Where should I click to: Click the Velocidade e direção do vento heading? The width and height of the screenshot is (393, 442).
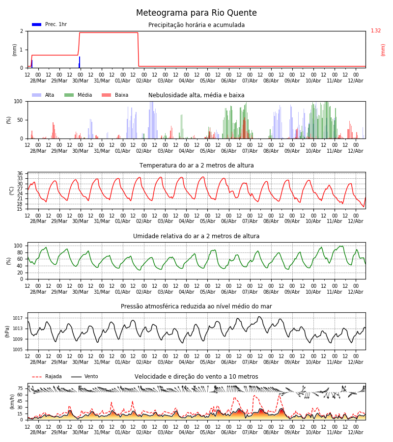(196, 376)
